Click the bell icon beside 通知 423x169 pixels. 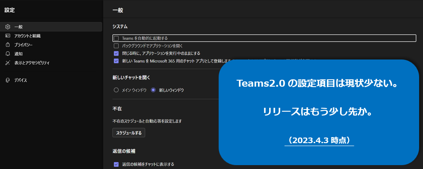pos(7,54)
